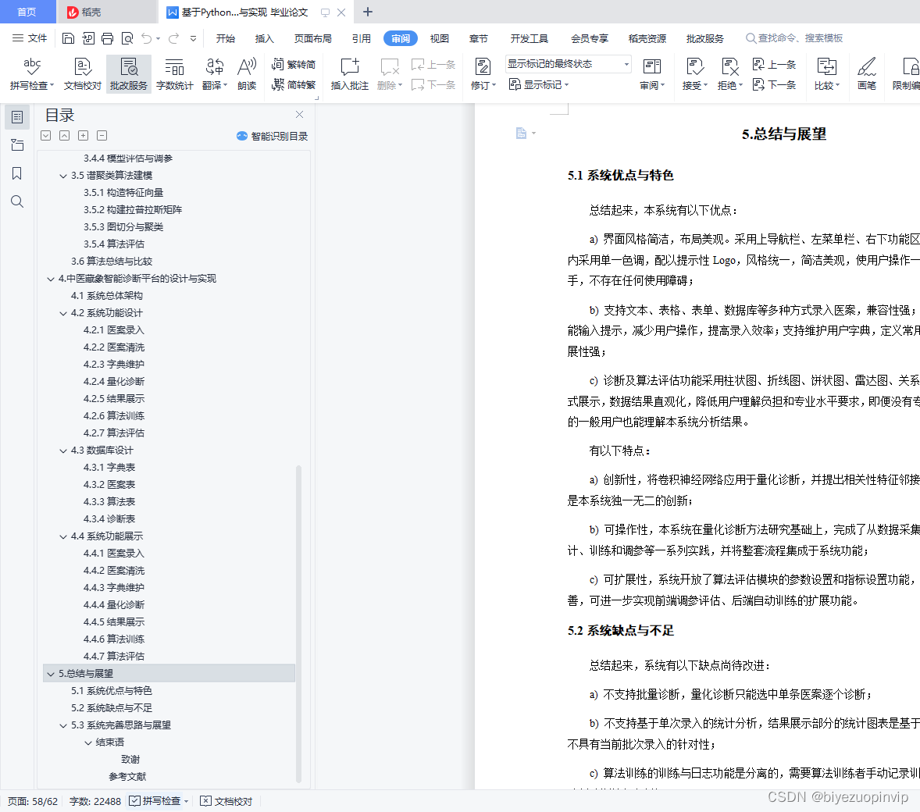Collapse the 4.中医藏象智能诊断平台 outline node

(51, 279)
